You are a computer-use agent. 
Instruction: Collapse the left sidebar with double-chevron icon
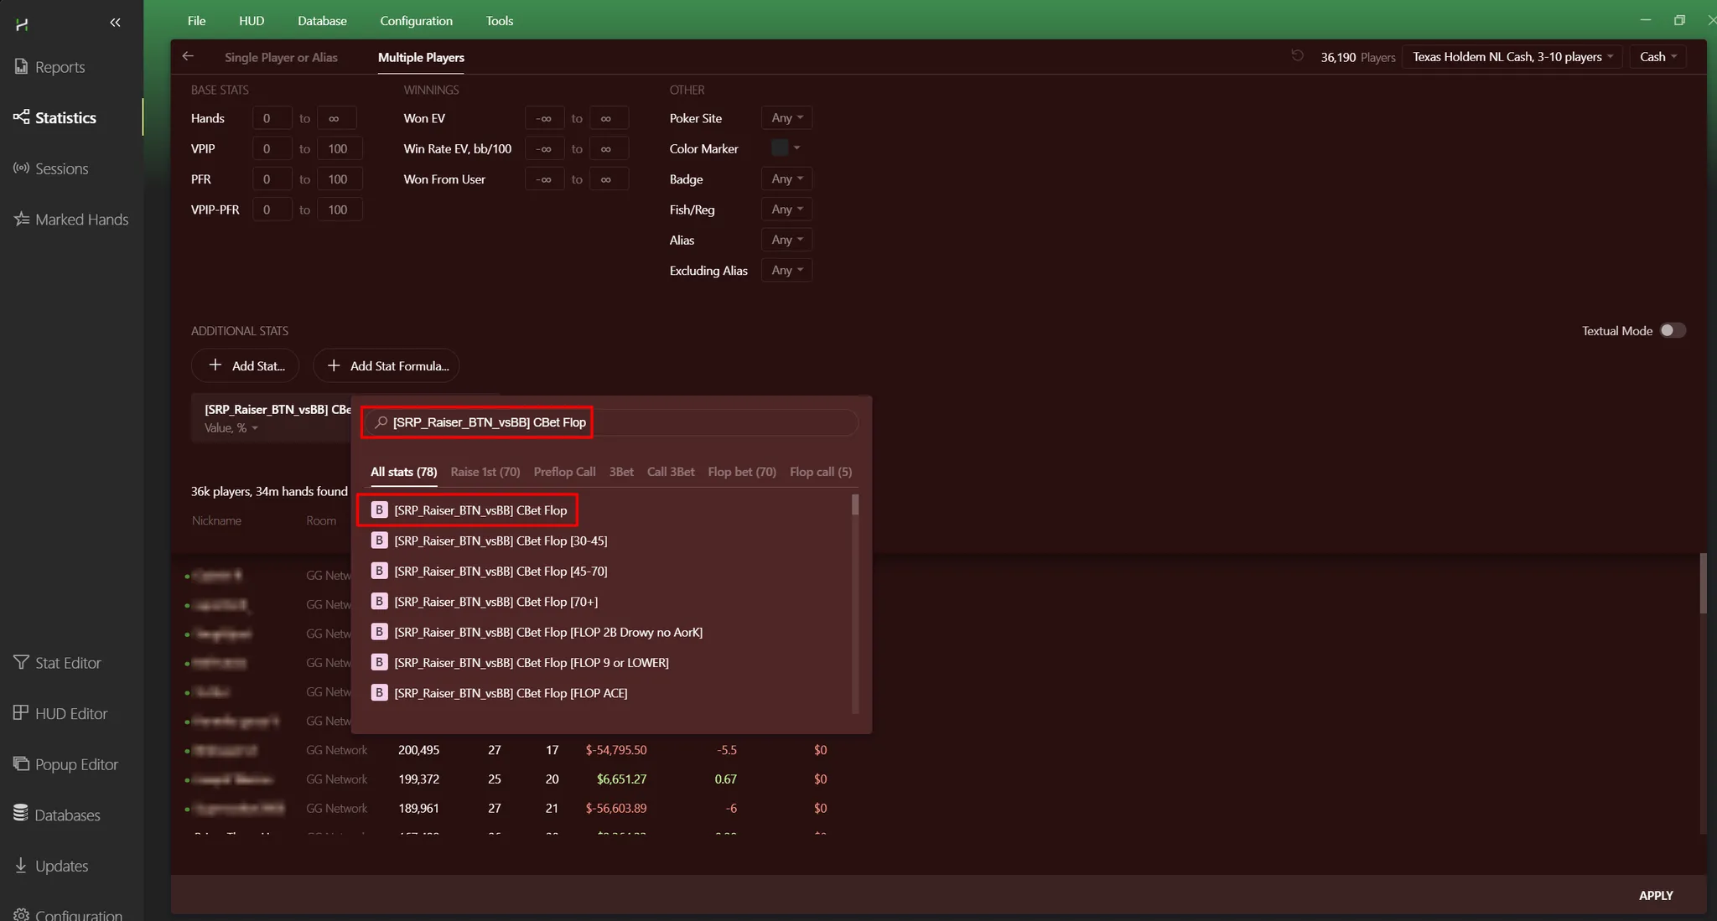[115, 23]
